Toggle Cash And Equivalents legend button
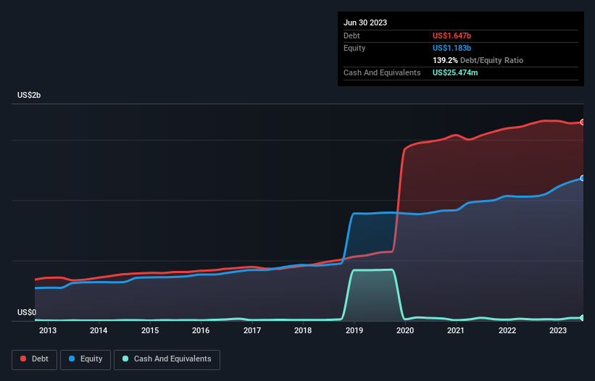The width and height of the screenshot is (595, 381). [x=167, y=359]
